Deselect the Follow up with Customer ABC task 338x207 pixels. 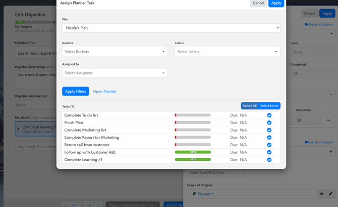269,152
